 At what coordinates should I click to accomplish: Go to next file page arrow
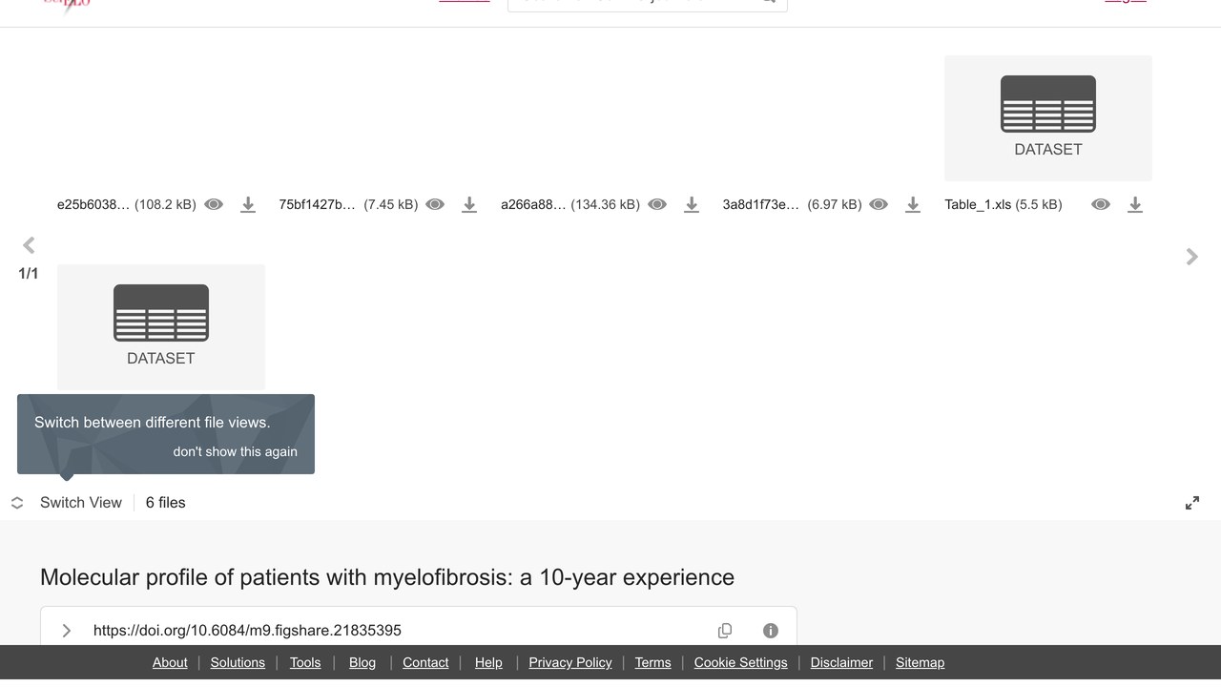point(1191,257)
